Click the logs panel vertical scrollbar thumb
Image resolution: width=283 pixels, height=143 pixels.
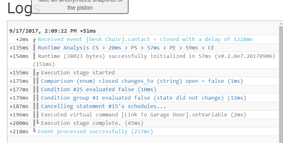pyautogui.click(x=281, y=84)
